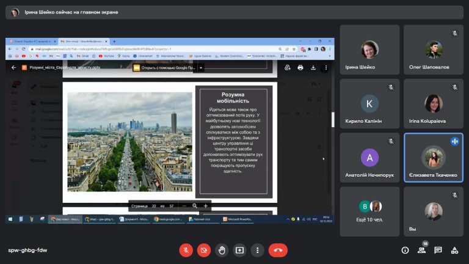Print the presentation via printer icon
The width and height of the screenshot is (469, 264).
(x=300, y=68)
